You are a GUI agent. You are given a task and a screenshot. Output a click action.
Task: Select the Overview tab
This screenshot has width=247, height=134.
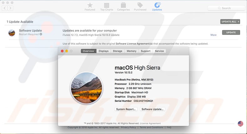coord(88,51)
